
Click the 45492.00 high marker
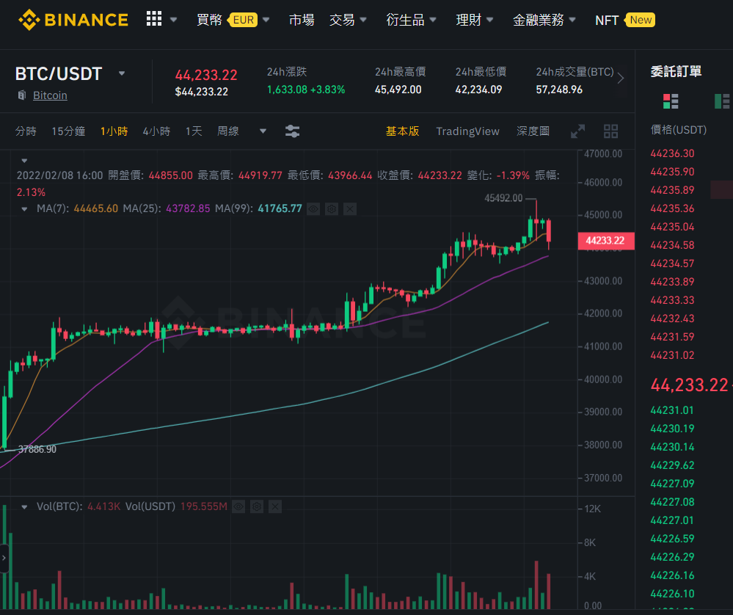click(x=503, y=198)
